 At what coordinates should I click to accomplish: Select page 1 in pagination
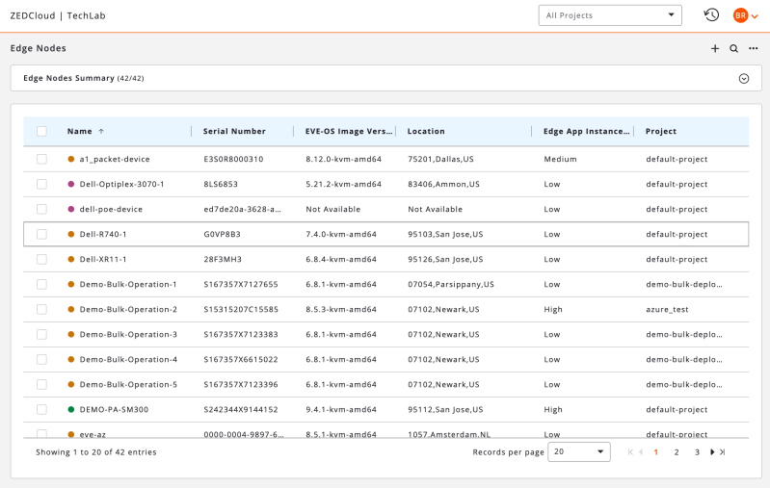tap(656, 452)
